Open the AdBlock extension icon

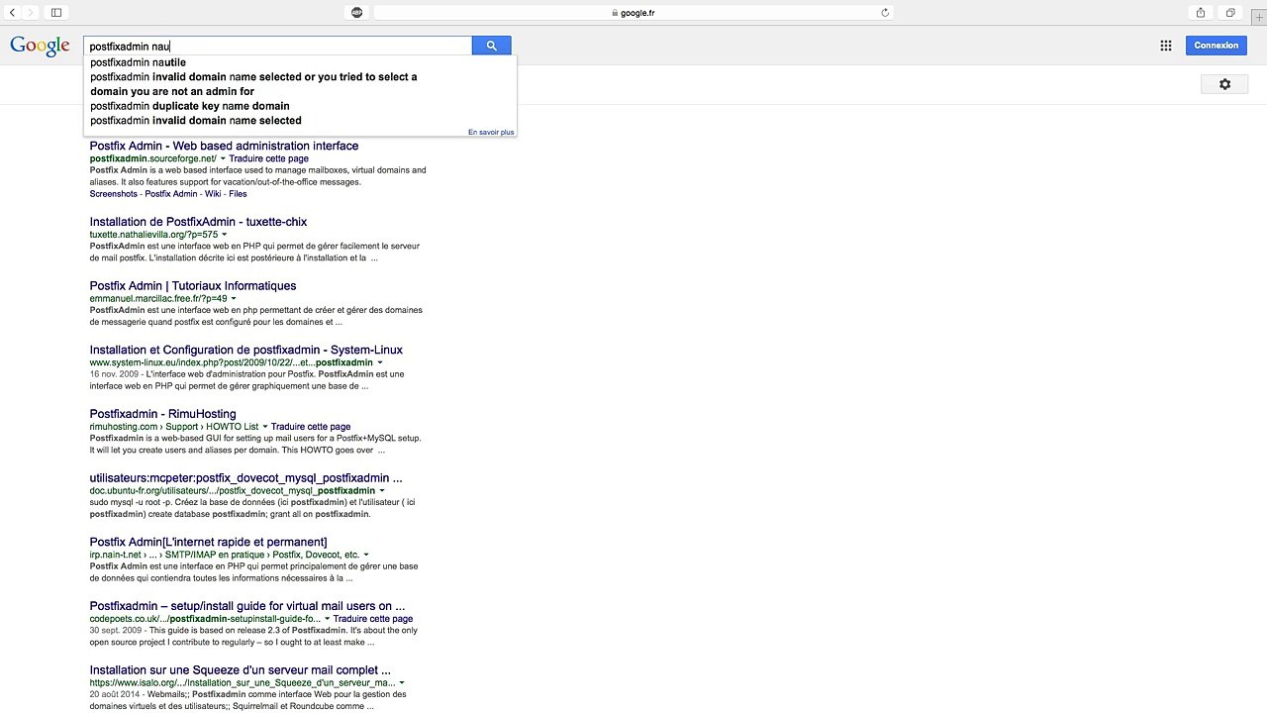coord(357,12)
